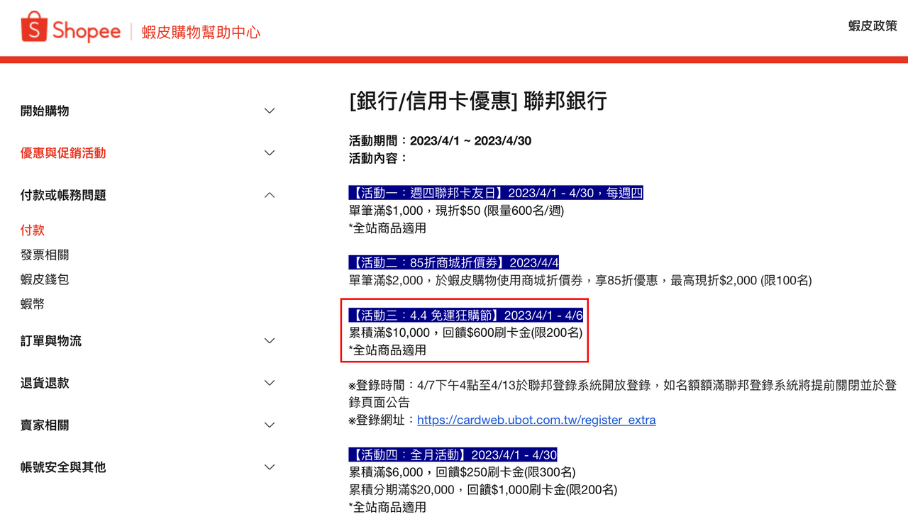Select 付款 in the sidebar
Image resolution: width=908 pixels, height=519 pixels.
tap(31, 230)
